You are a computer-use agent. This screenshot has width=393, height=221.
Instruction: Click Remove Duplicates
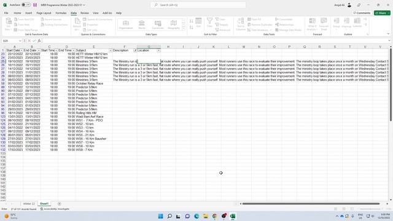pos(260,25)
